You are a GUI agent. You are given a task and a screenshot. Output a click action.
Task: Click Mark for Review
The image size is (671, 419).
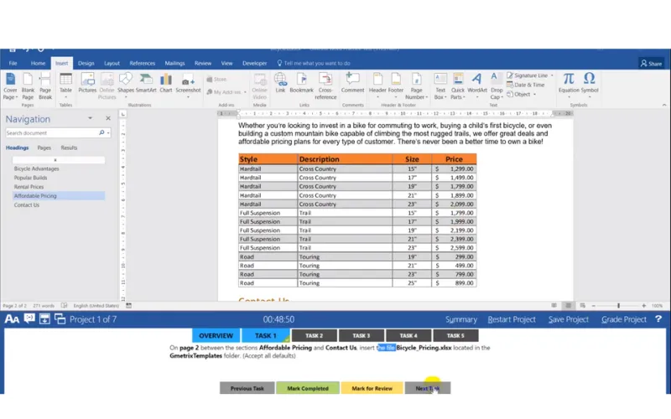[x=372, y=388]
